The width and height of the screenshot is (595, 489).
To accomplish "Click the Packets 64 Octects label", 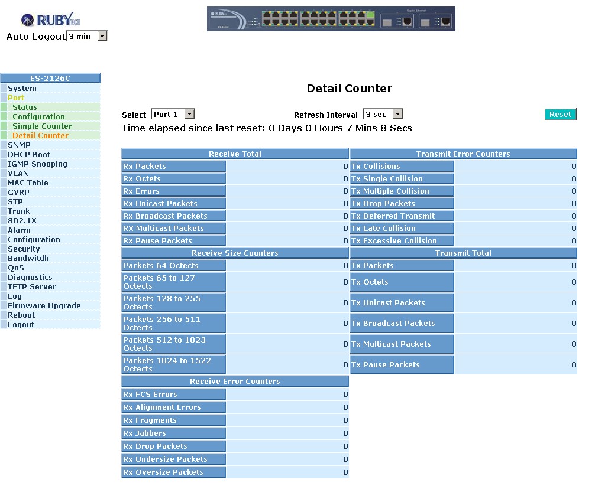I will pos(173,266).
